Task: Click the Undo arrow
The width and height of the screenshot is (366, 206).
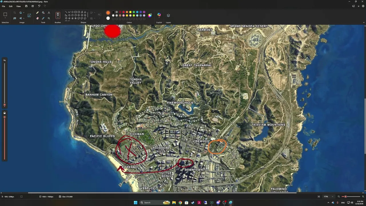Action: pos(39,6)
